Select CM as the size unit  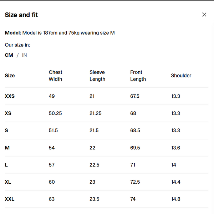tap(9, 55)
